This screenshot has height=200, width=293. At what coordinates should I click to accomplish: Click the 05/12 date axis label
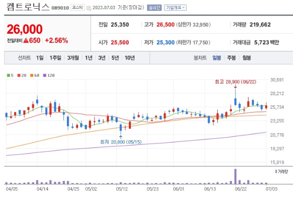coord(122,189)
